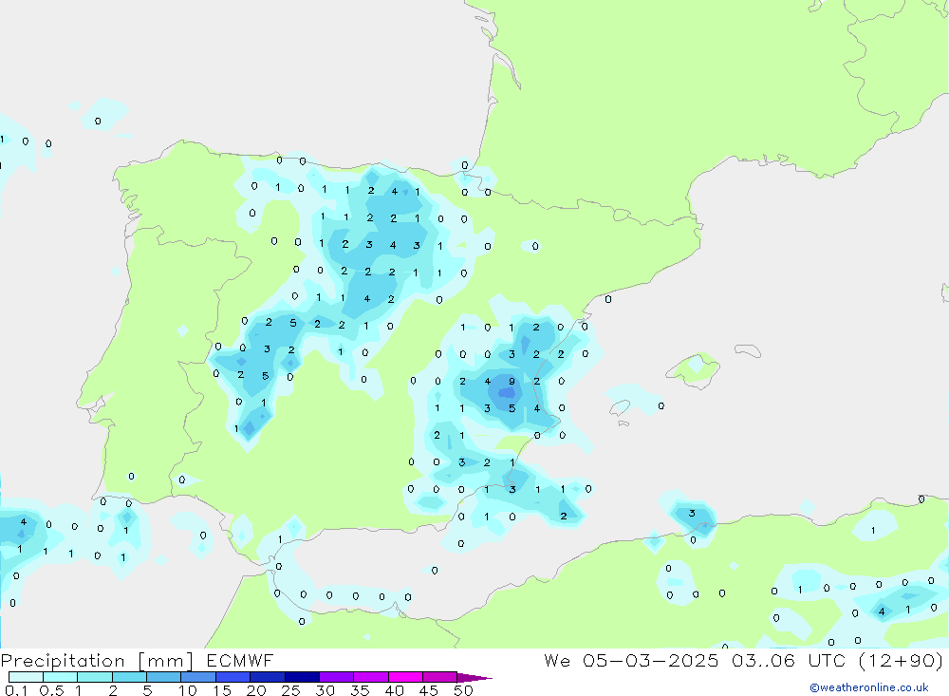Click the legend label "50"
This screenshot has height=696, width=949.
463,690
